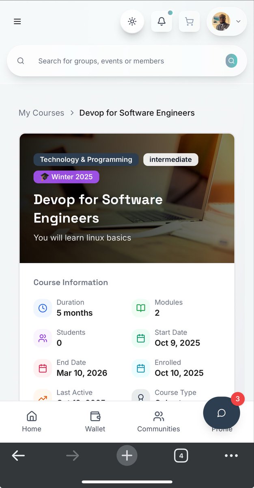Click the Oct 9, 2025 start date

177,343
